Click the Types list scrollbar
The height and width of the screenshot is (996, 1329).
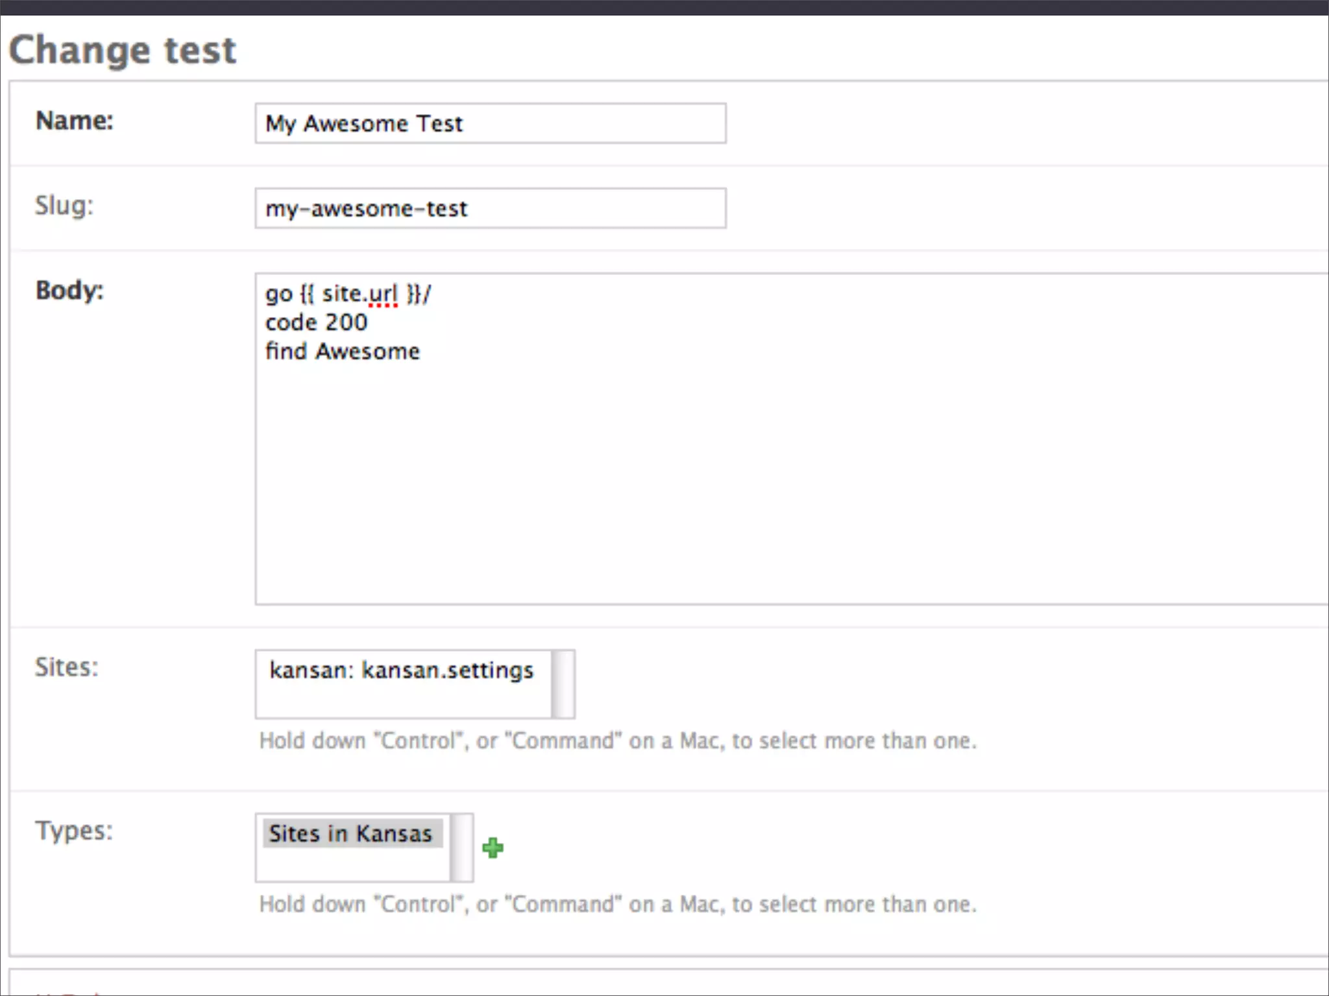pos(461,848)
